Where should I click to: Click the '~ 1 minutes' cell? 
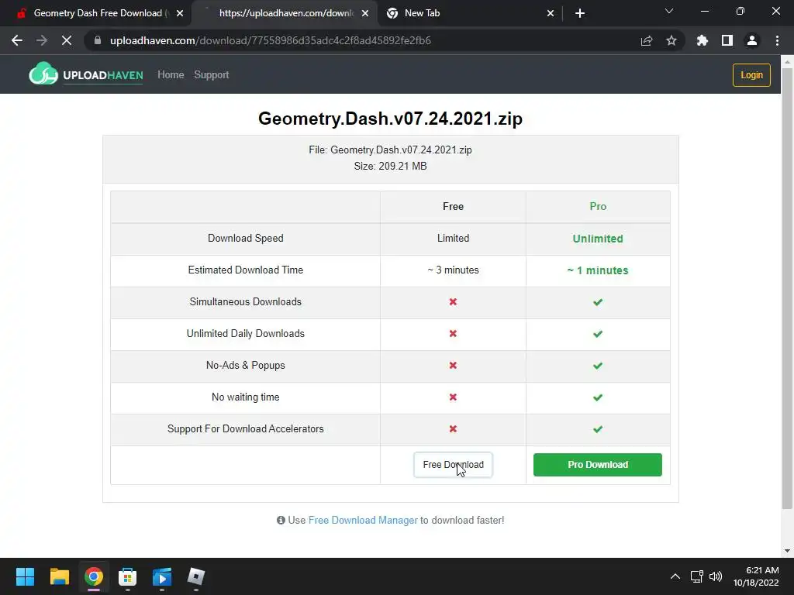tap(598, 270)
